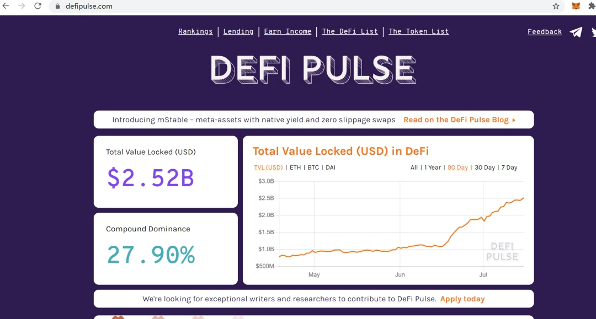Viewport: 596px width, 319px height.
Task: Switch chart to BTC denomination
Action: coord(313,167)
